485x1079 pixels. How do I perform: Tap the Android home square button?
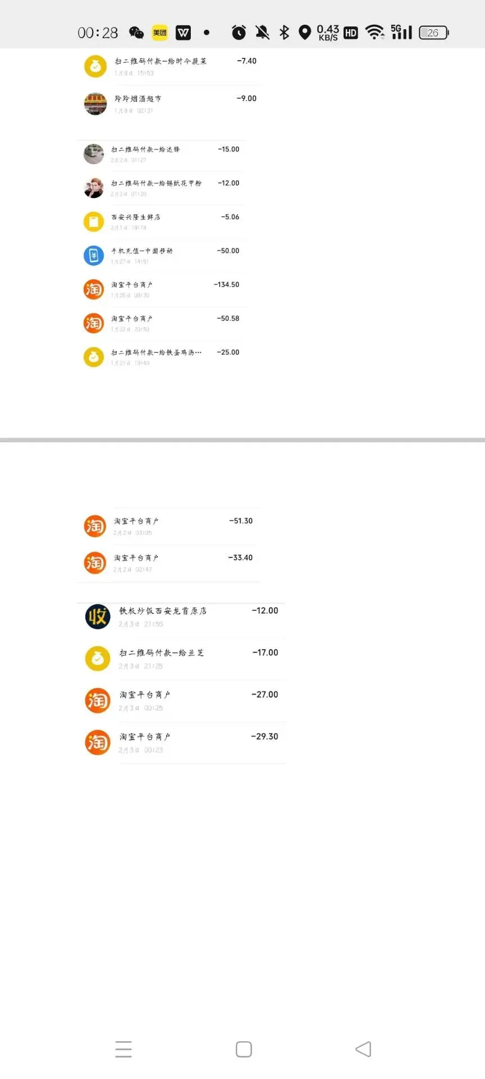tap(244, 1049)
